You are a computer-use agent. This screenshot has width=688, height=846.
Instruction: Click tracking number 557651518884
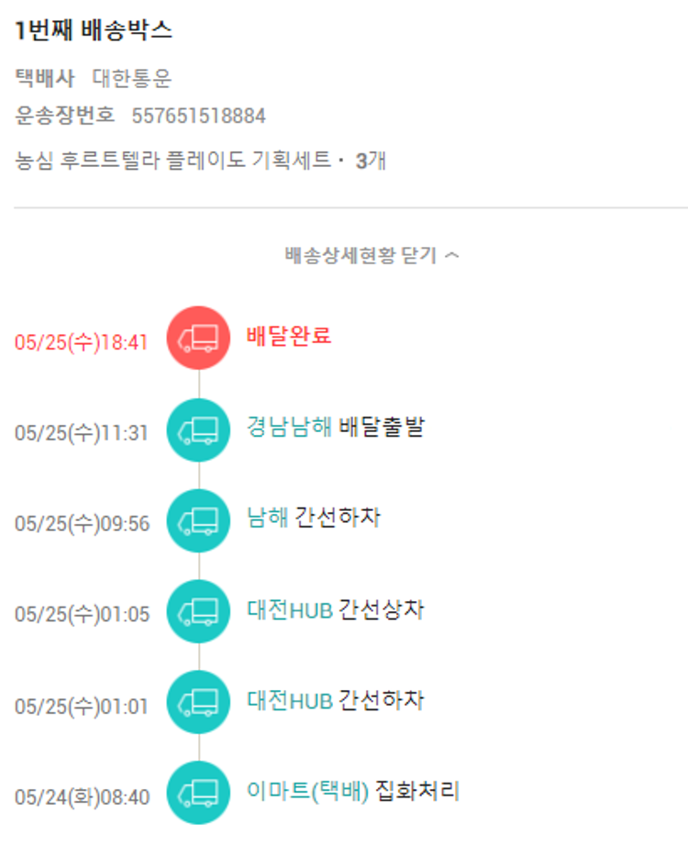click(199, 116)
